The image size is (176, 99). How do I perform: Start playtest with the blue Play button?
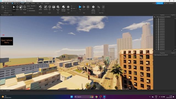pos(80,7)
